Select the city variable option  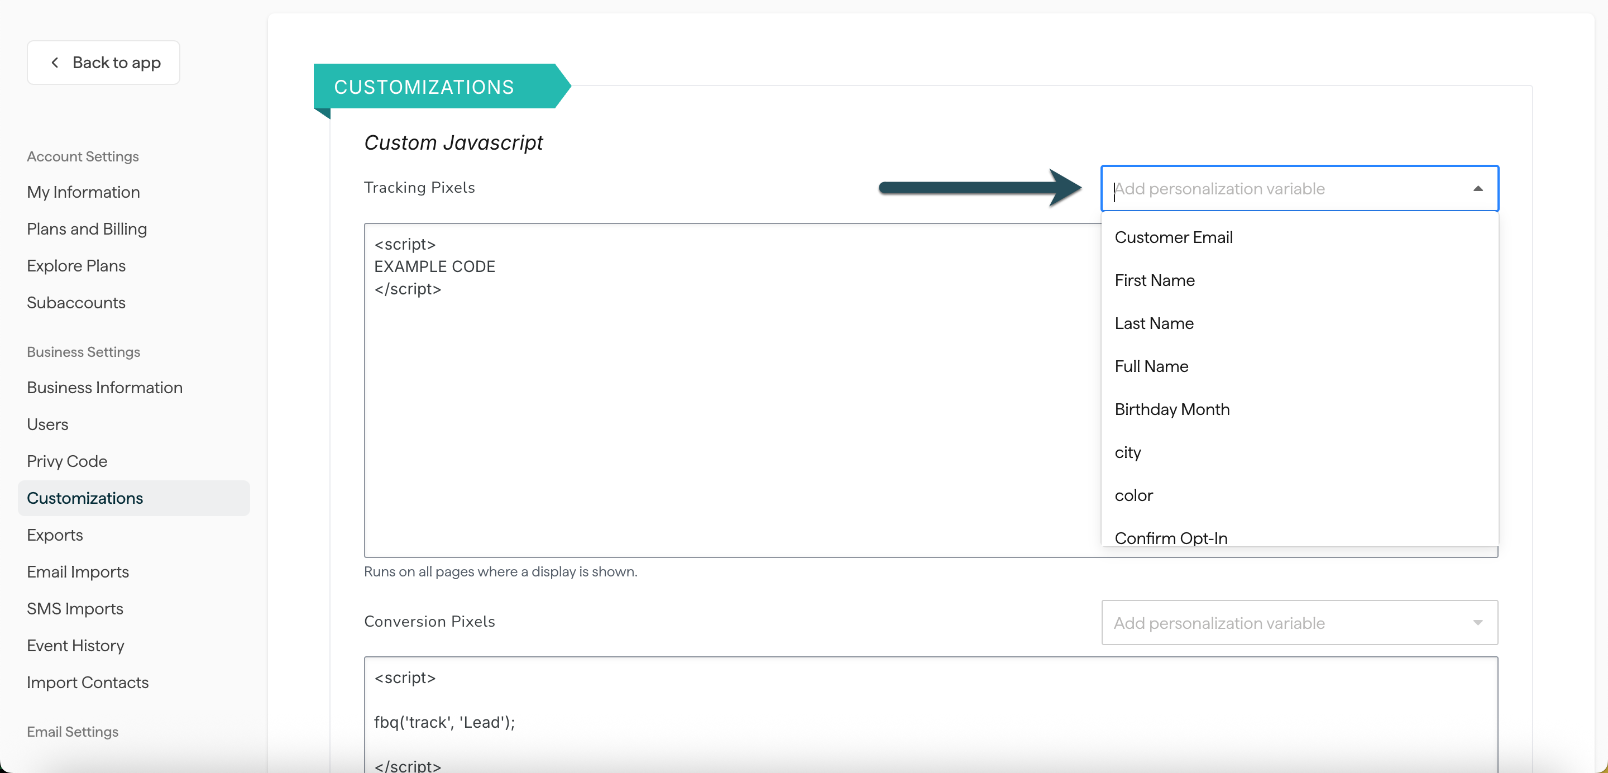click(x=1127, y=453)
